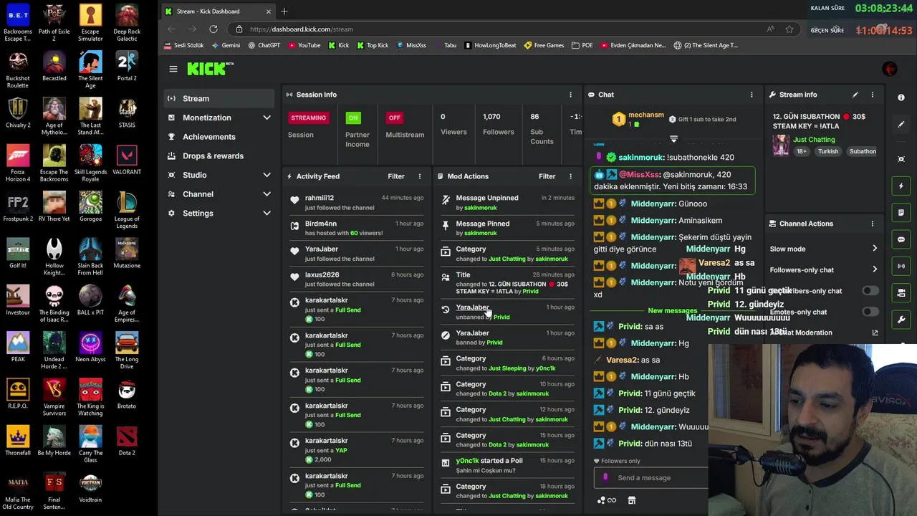Viewport: 917px width, 516px height.
Task: Click the Just Chatting category link in Stream info
Action: pyautogui.click(x=814, y=140)
